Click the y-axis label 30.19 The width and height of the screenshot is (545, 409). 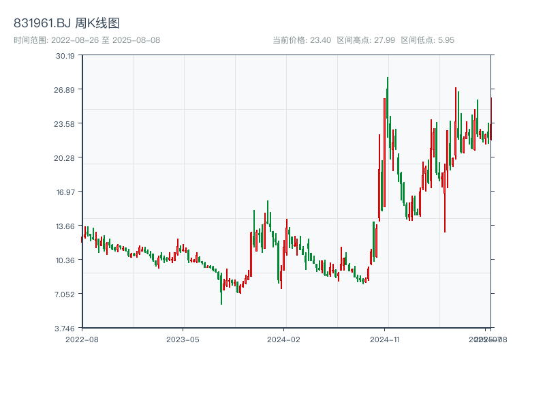click(65, 56)
